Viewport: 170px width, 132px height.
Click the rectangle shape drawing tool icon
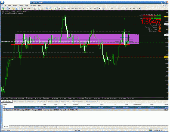(x=134, y=8)
